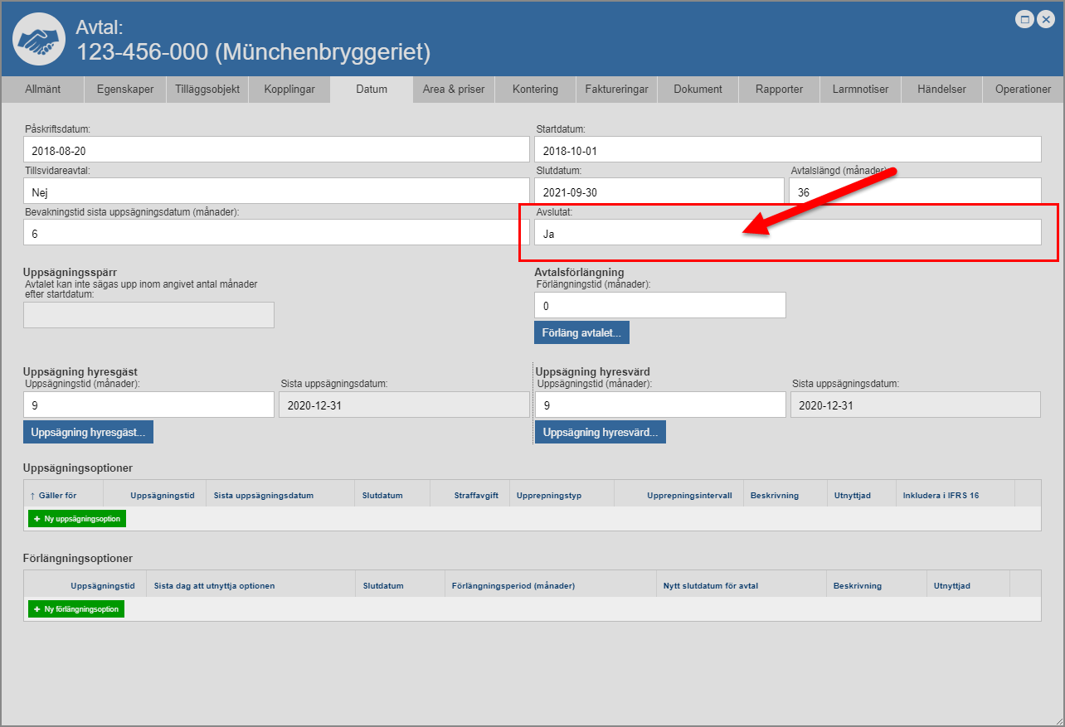Viewport: 1065px width, 727px height.
Task: Select the Förlängningstid months field
Action: 659,306
